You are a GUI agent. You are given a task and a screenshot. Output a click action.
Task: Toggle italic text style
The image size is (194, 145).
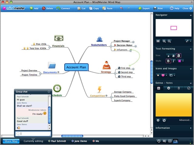(x=173, y=61)
